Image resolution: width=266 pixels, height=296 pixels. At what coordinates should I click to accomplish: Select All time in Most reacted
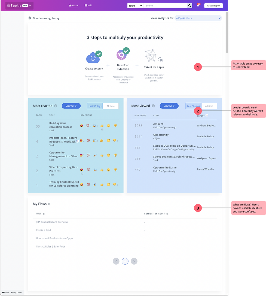111,106
